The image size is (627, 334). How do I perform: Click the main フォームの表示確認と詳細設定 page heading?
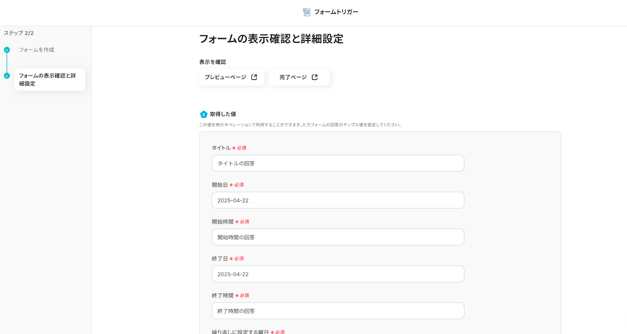(x=271, y=39)
